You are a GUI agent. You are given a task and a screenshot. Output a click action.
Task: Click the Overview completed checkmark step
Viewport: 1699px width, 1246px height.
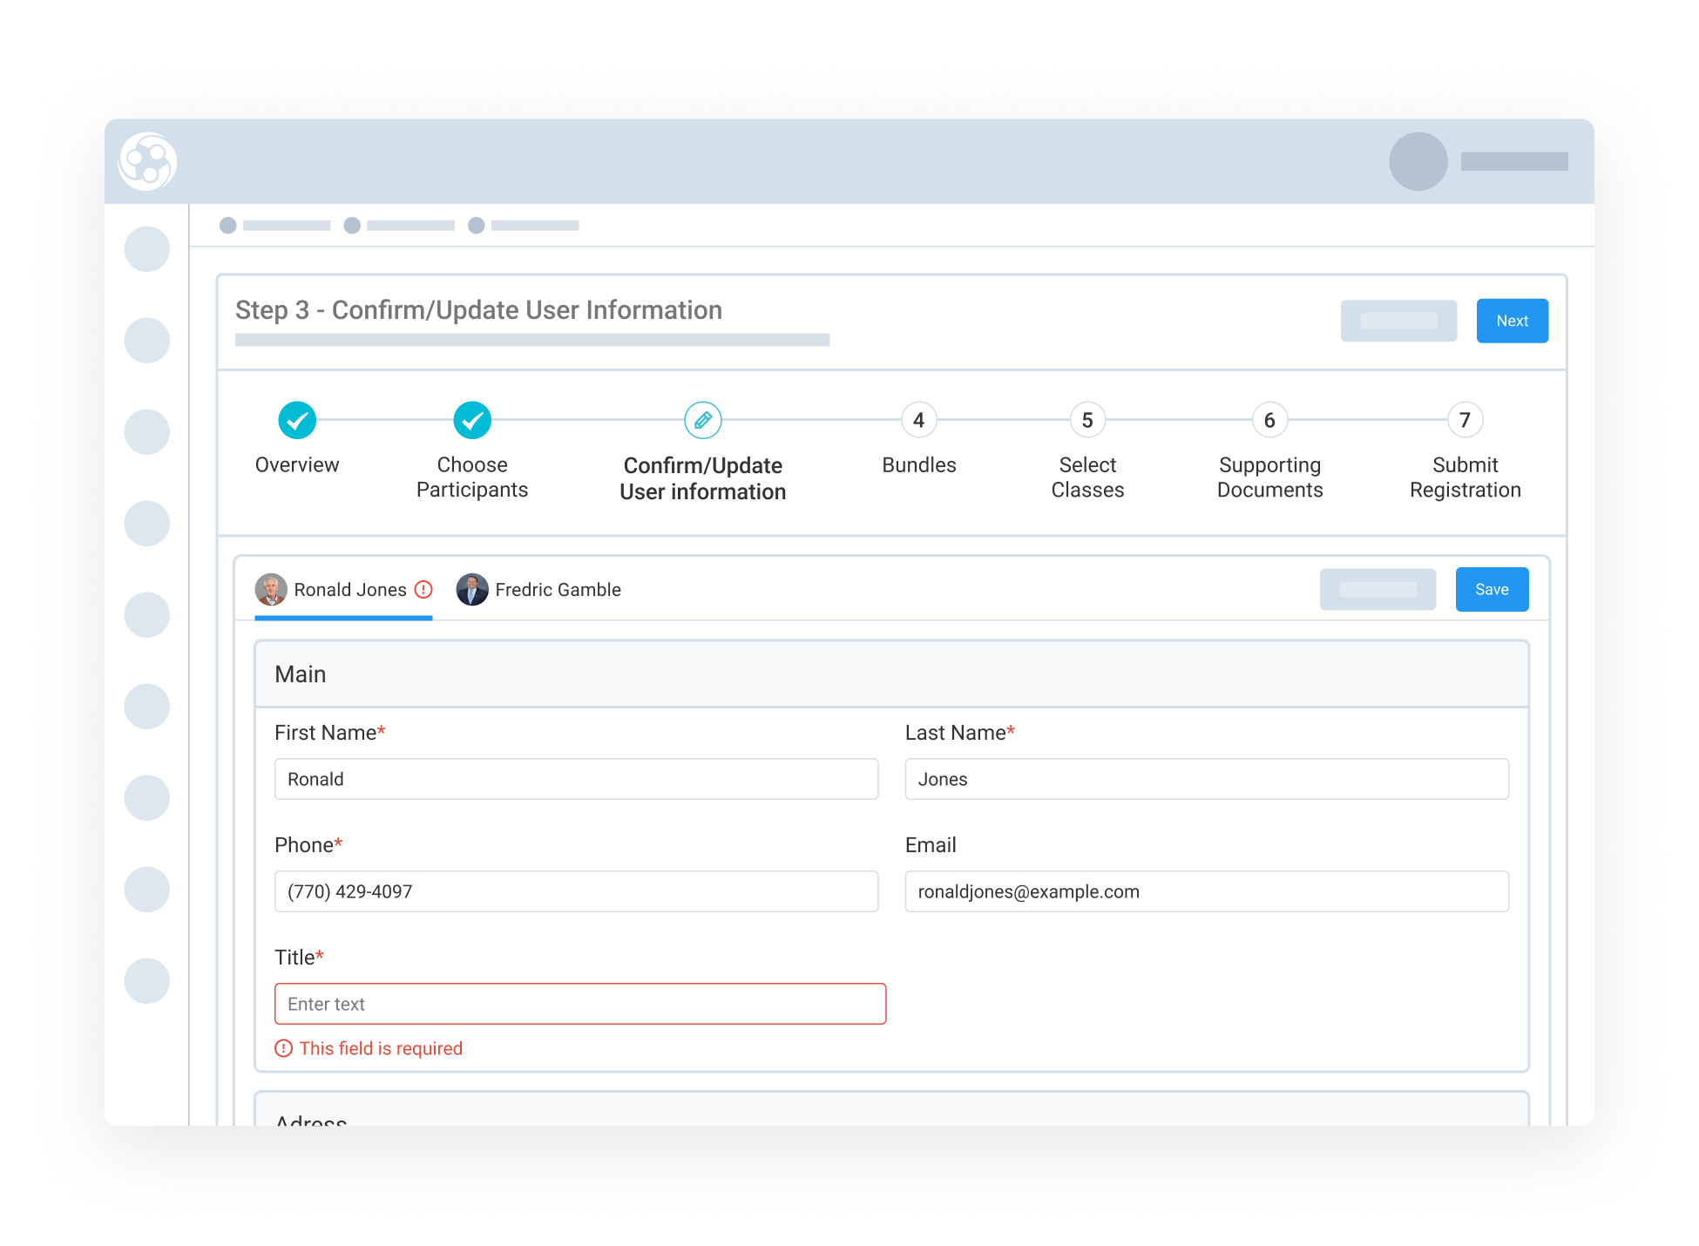click(297, 420)
